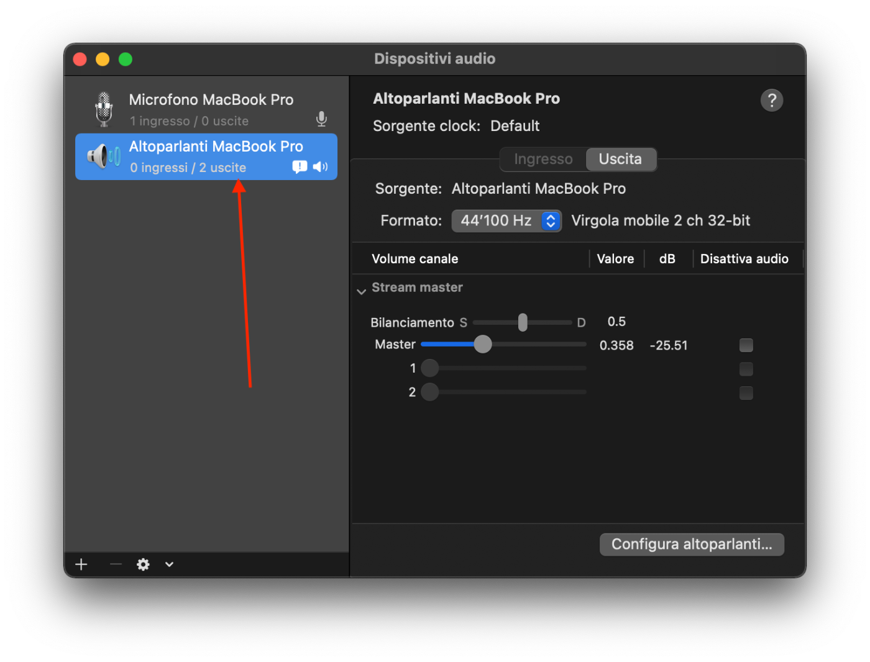This screenshot has height=662, width=870.
Task: Toggle channel 1 mute checkbox
Action: [746, 369]
